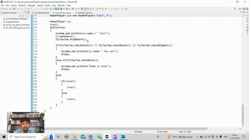This screenshot has width=249, height=140.
Task: Open WhatsApp from taskbar
Action: coord(99,136)
